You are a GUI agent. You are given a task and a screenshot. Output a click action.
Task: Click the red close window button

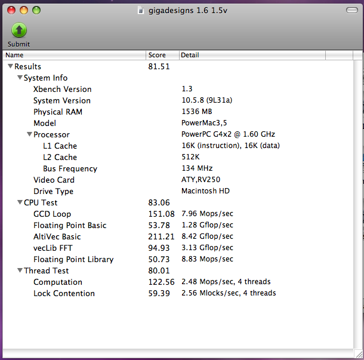coord(11,10)
